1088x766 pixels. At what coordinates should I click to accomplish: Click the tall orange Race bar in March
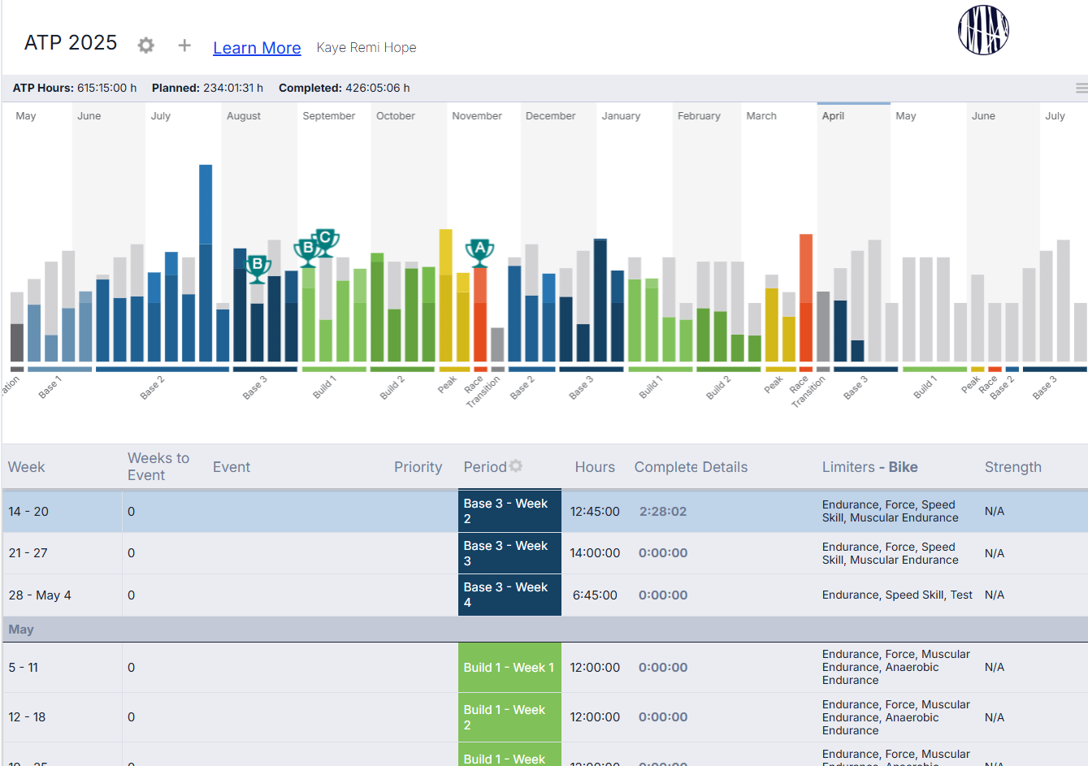click(x=806, y=297)
